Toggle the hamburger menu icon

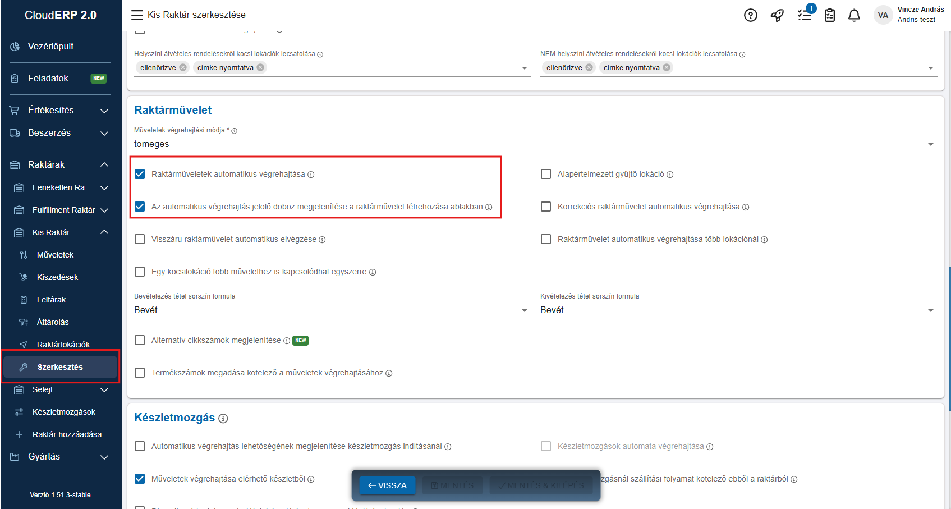pos(137,15)
